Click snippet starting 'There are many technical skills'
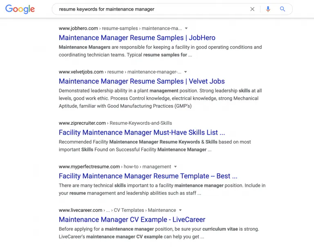Image resolution: width=314 pixels, height=247 pixels. (162, 189)
